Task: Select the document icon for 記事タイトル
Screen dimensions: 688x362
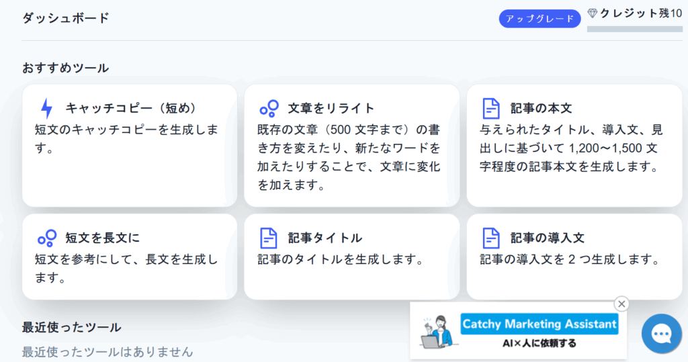Action: tap(269, 238)
